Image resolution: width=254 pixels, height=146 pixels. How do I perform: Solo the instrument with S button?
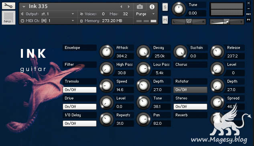click(165, 7)
